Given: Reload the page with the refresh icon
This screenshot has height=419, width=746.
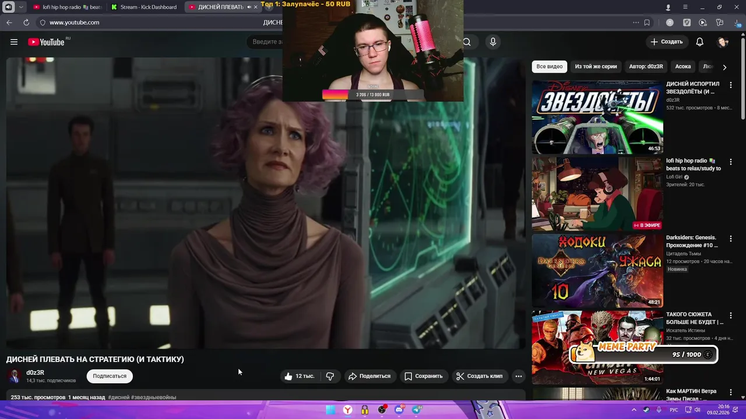Looking at the screenshot, I should [x=26, y=22].
